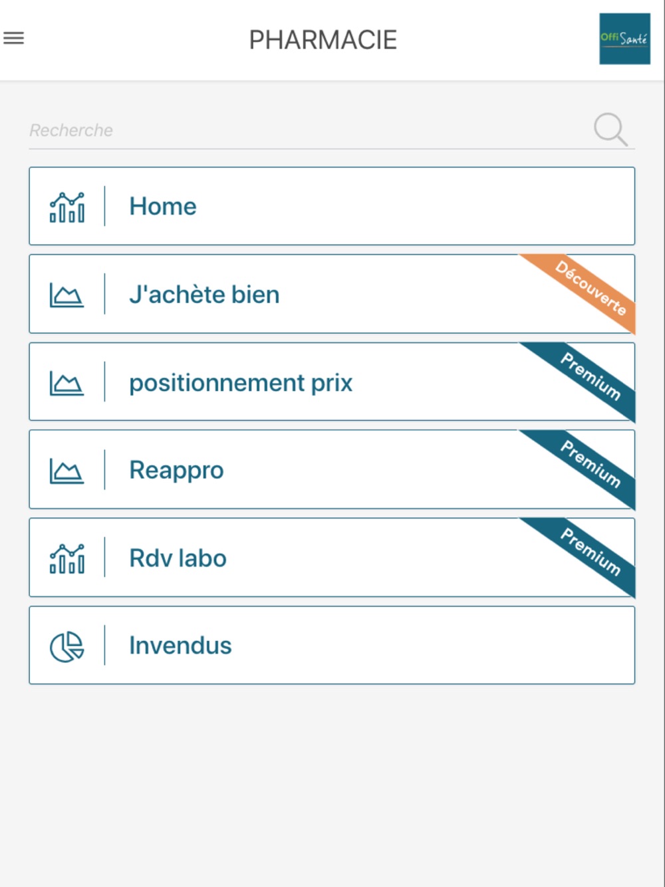This screenshot has height=887, width=665.
Task: Click the search magnifier icon
Action: point(610,129)
